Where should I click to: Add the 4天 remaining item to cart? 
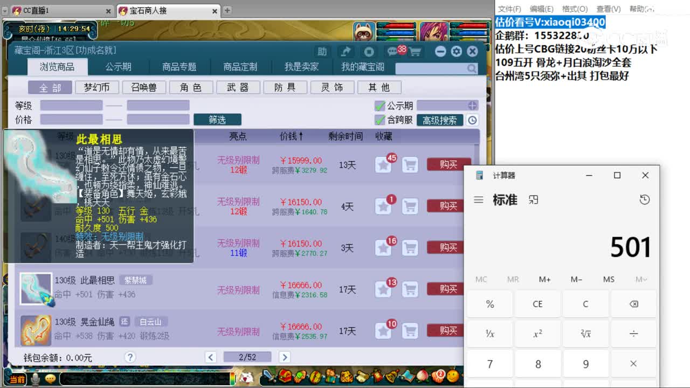point(410,206)
